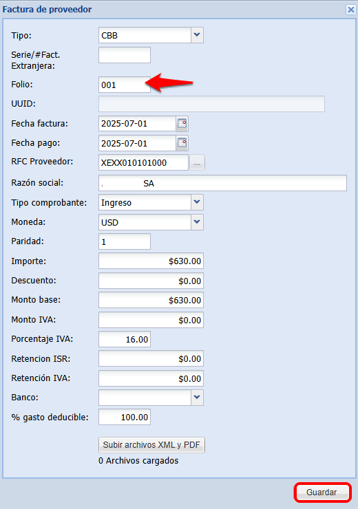The height and width of the screenshot is (509, 358).
Task: Open the Fecha pago calendar picker
Action: (x=182, y=143)
